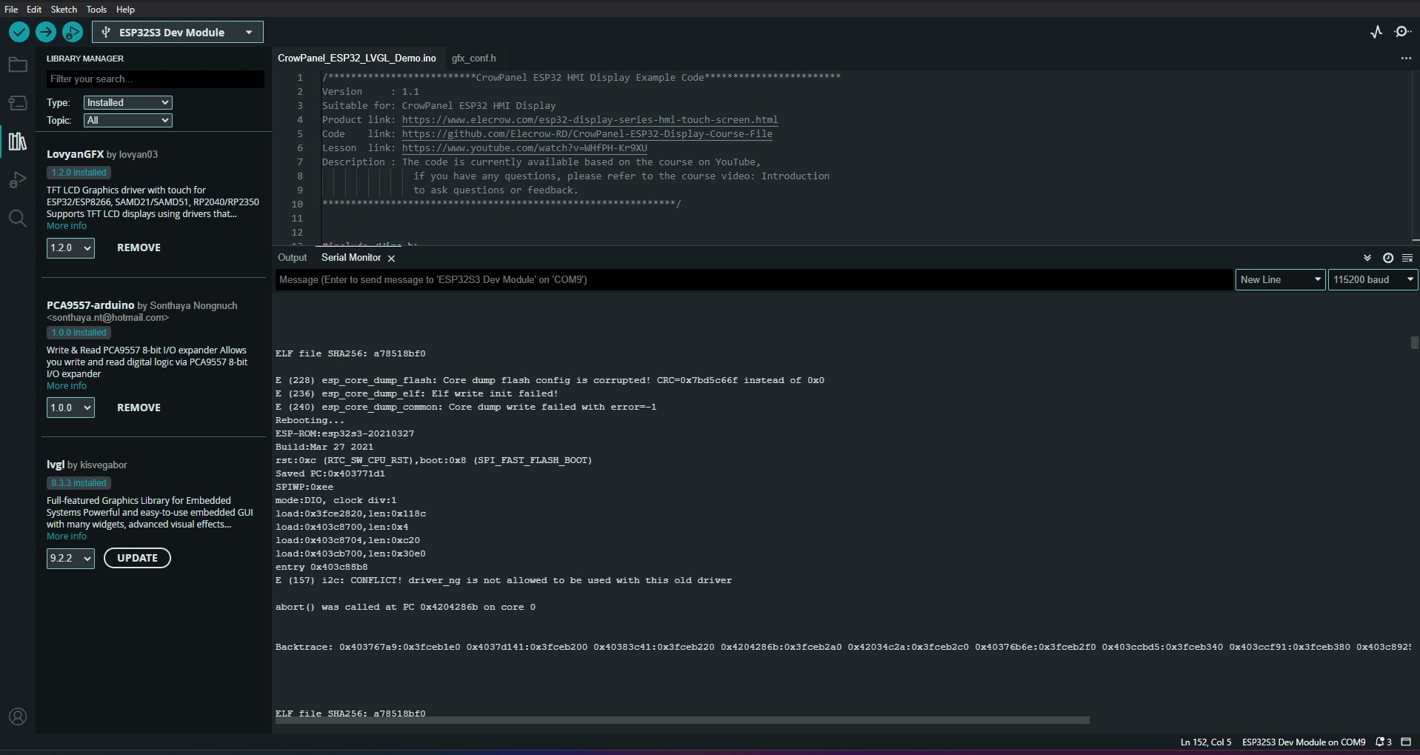
Task: Open More info for LovyanGFX
Action: pyautogui.click(x=67, y=226)
